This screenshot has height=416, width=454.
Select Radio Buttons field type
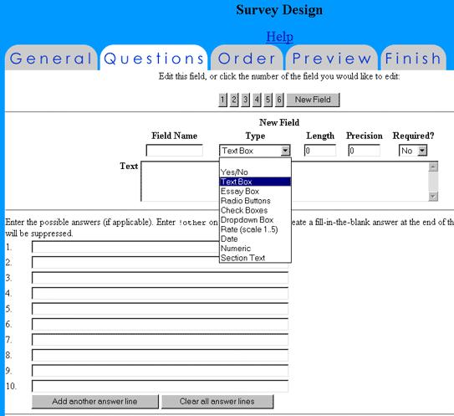[255, 201]
